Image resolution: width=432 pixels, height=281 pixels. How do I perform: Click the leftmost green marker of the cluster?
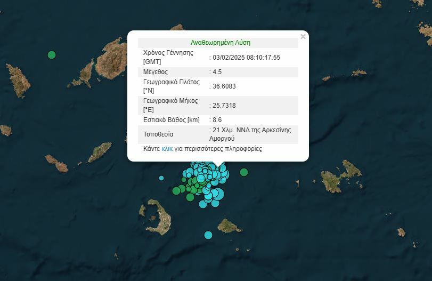pyautogui.click(x=176, y=190)
